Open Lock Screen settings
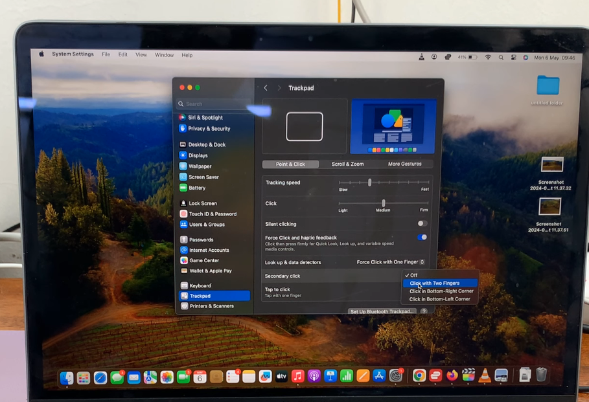 (203, 203)
